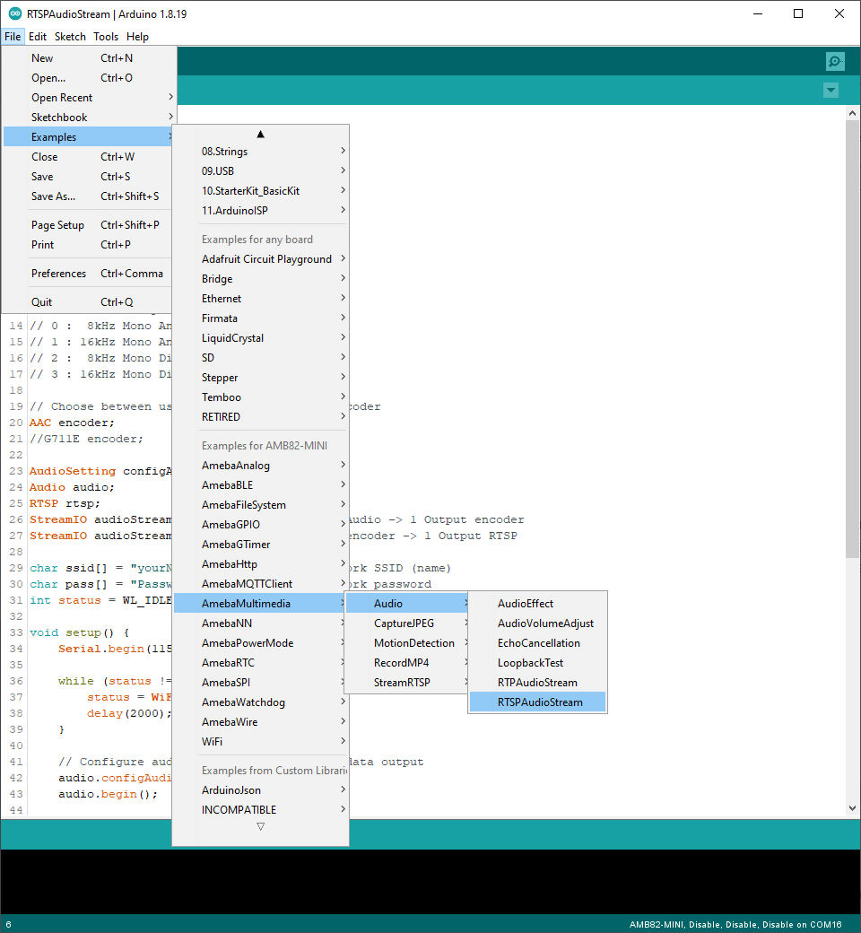Select the EchoCancellation example
Viewport: 861px width, 933px height.
click(538, 643)
